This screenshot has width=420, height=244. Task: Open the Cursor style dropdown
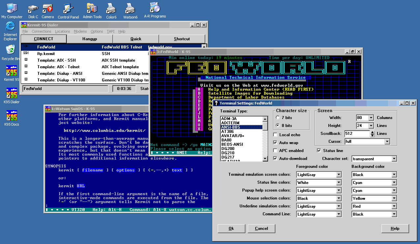pyautogui.click(x=388, y=141)
